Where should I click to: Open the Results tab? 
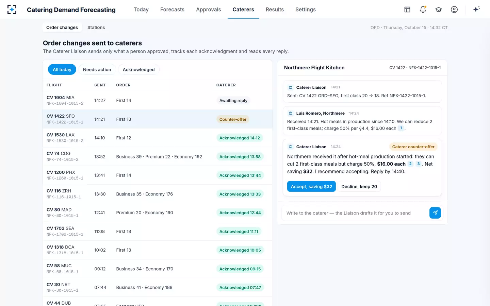pyautogui.click(x=275, y=10)
